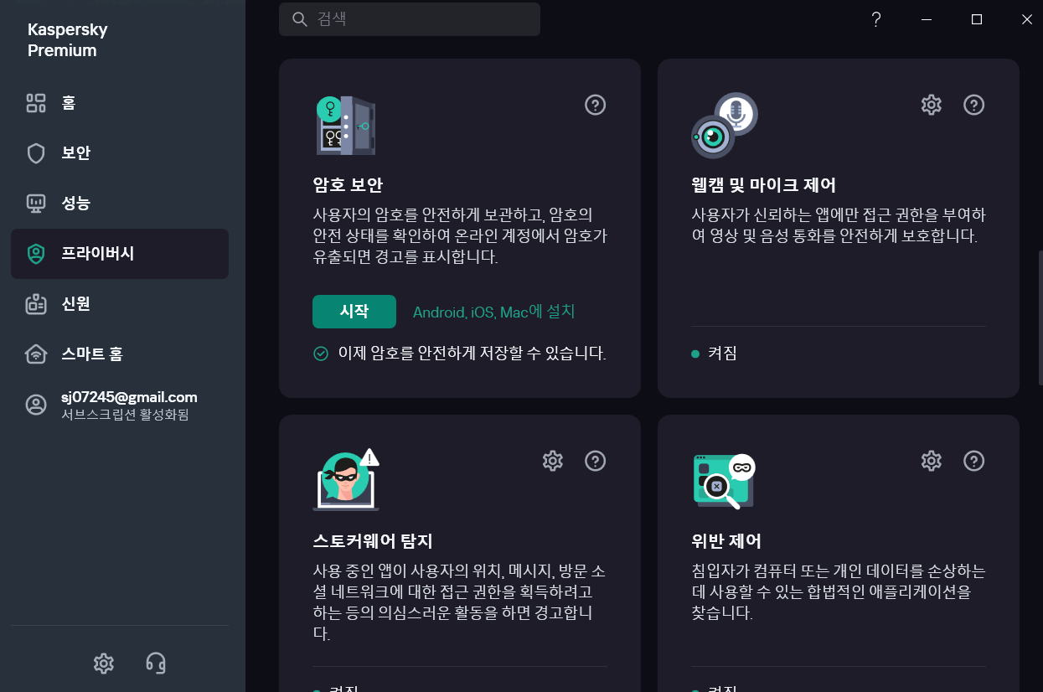Click help icon on Password Security card

[595, 105]
